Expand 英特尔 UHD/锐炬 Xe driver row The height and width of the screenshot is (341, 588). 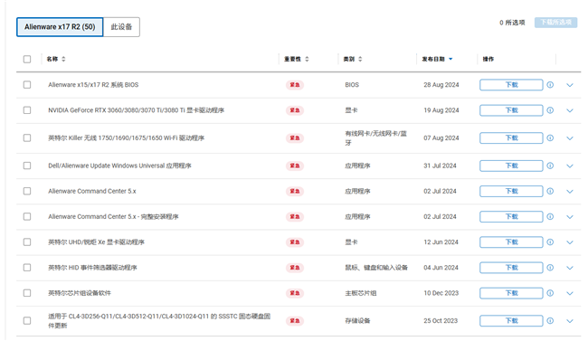click(570, 242)
